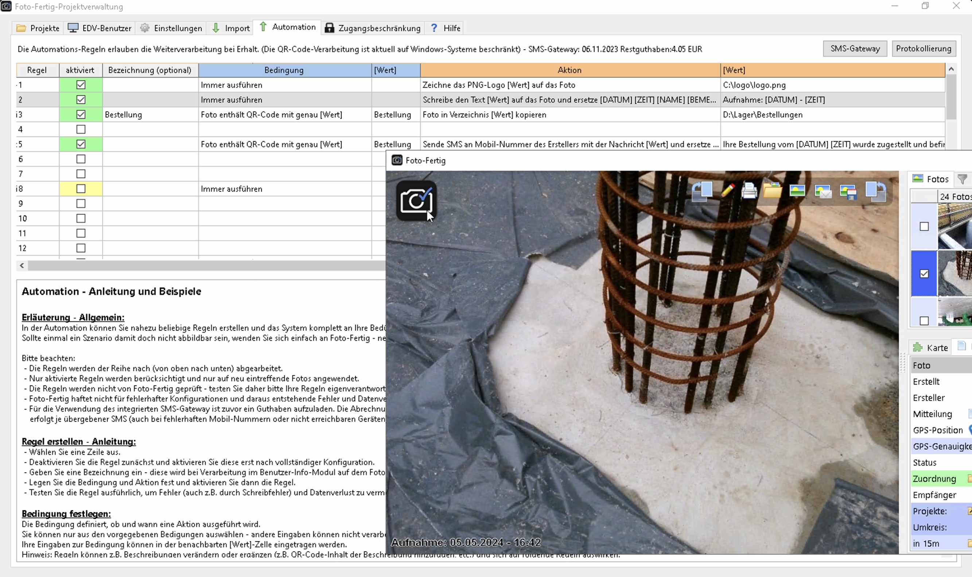Viewport: 972px width, 577px height.
Task: Click the photo with floppy disk save icon
Action: [x=848, y=192]
